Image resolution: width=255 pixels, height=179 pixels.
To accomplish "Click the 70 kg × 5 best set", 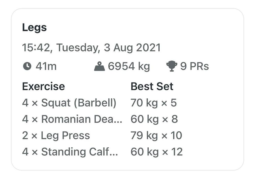I will (x=154, y=103).
